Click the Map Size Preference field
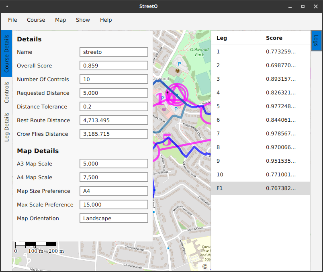Screen dimensions: 323x272 [114, 191]
